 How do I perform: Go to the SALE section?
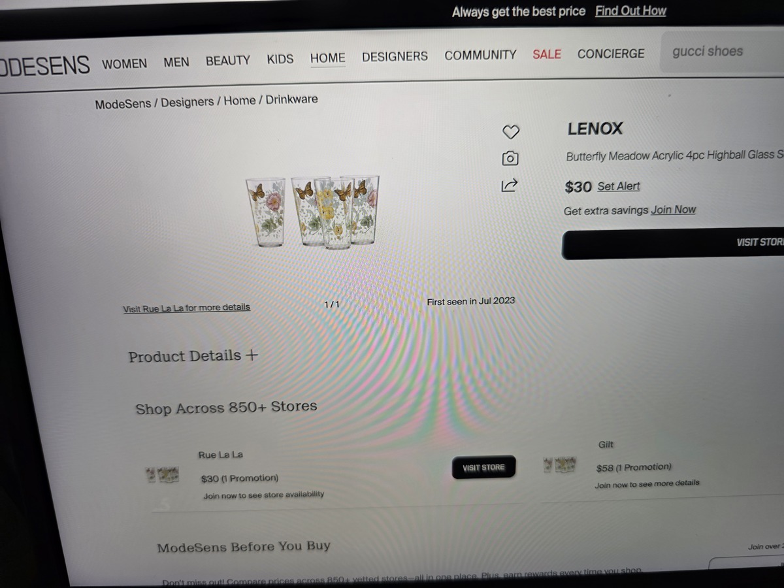pyautogui.click(x=547, y=54)
